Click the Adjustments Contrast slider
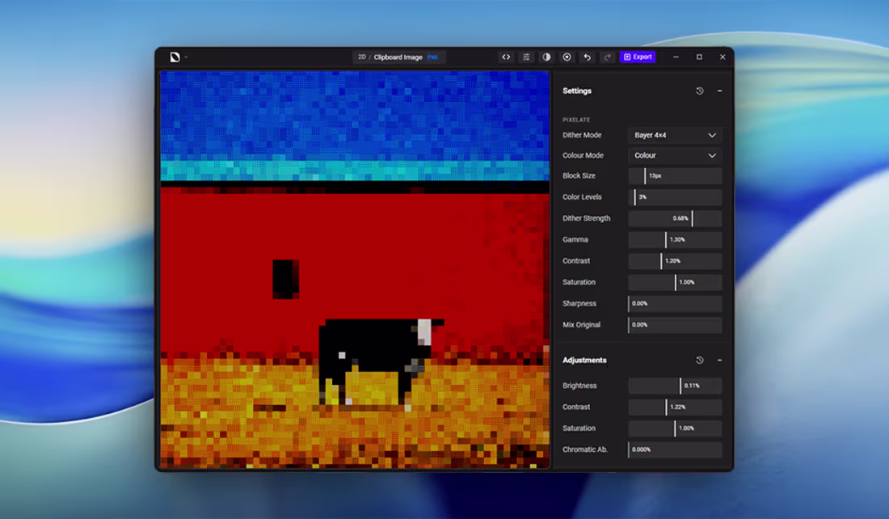889x519 pixels. 676,407
